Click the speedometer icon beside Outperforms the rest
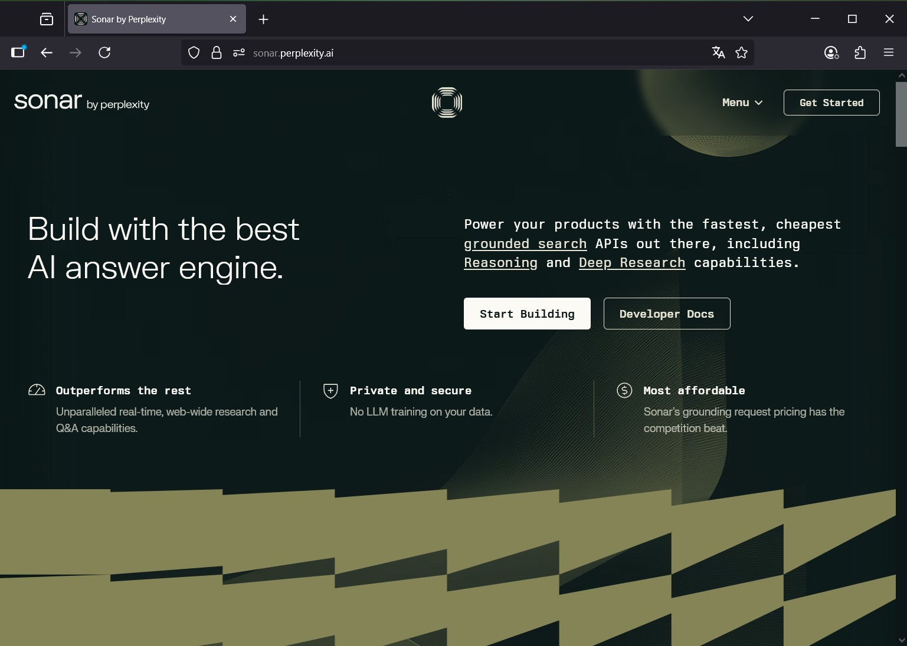Viewport: 907px width, 646px height. point(37,390)
